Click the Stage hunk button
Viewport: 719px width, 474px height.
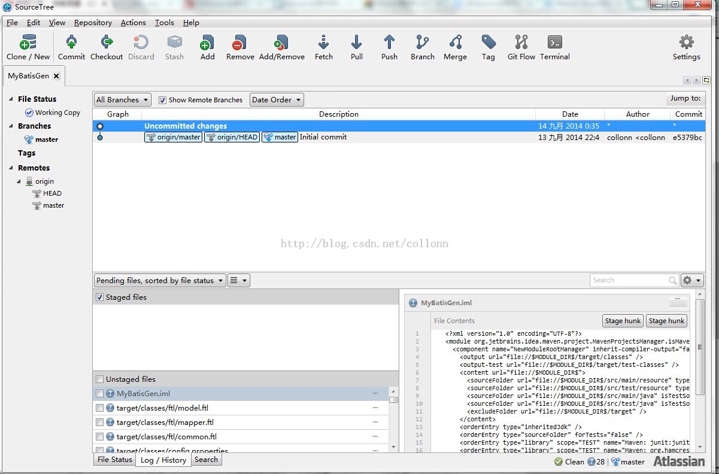(622, 321)
